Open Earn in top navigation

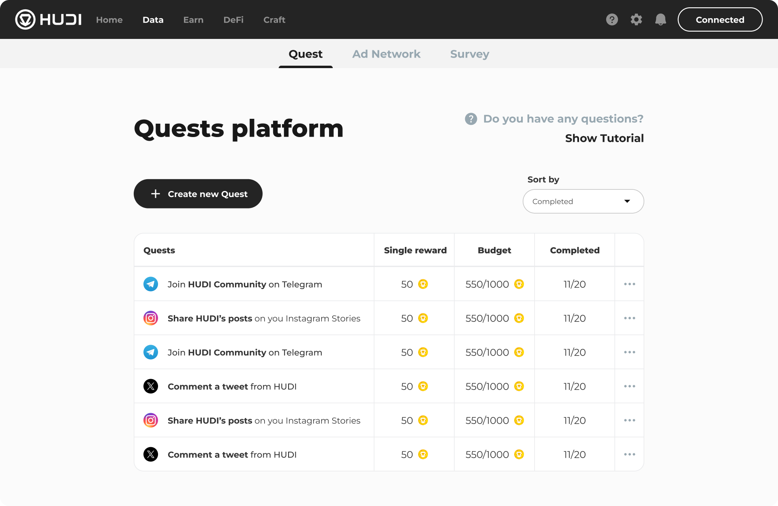click(193, 20)
